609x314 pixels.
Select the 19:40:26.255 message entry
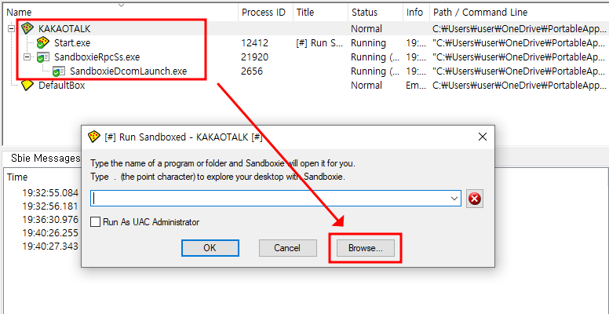coord(50,233)
